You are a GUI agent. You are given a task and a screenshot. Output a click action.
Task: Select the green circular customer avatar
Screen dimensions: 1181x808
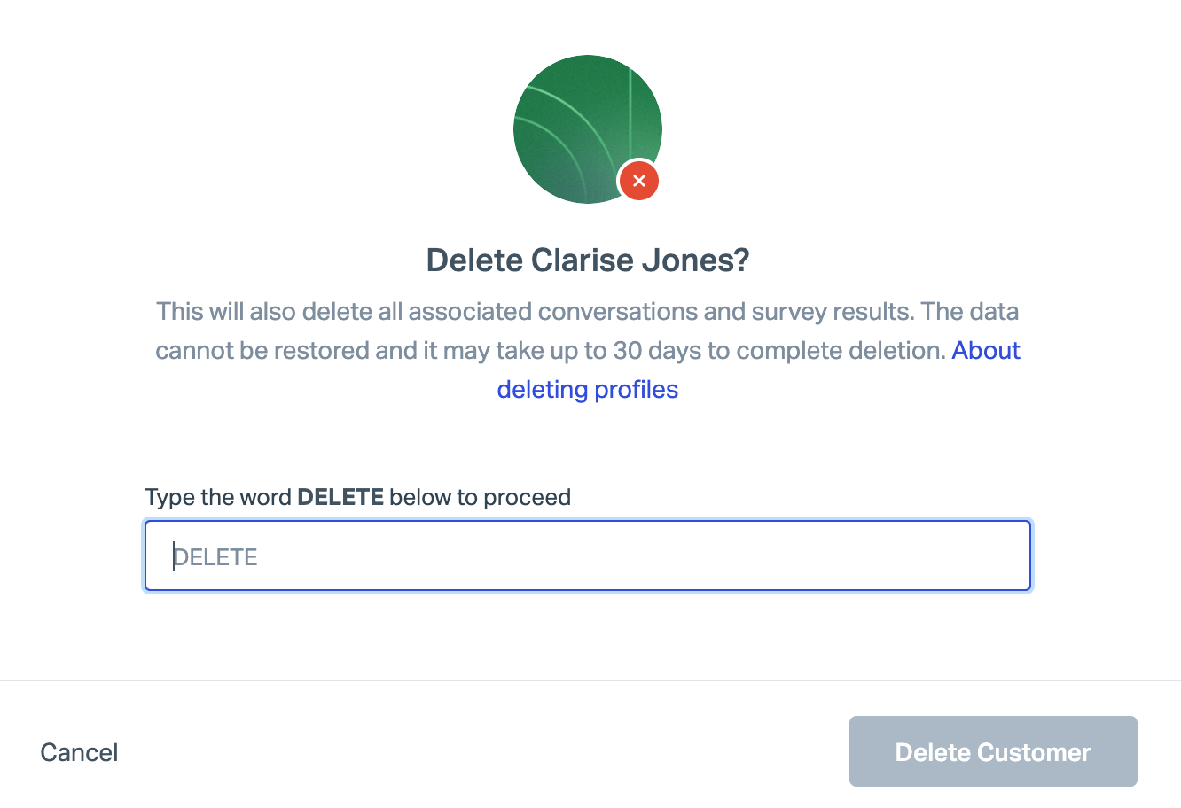click(x=588, y=129)
